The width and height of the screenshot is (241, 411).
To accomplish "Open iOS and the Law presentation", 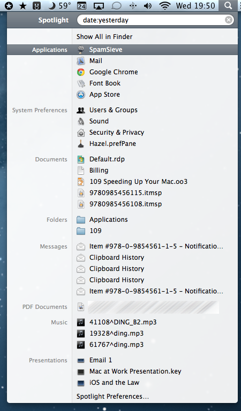I will [114, 383].
